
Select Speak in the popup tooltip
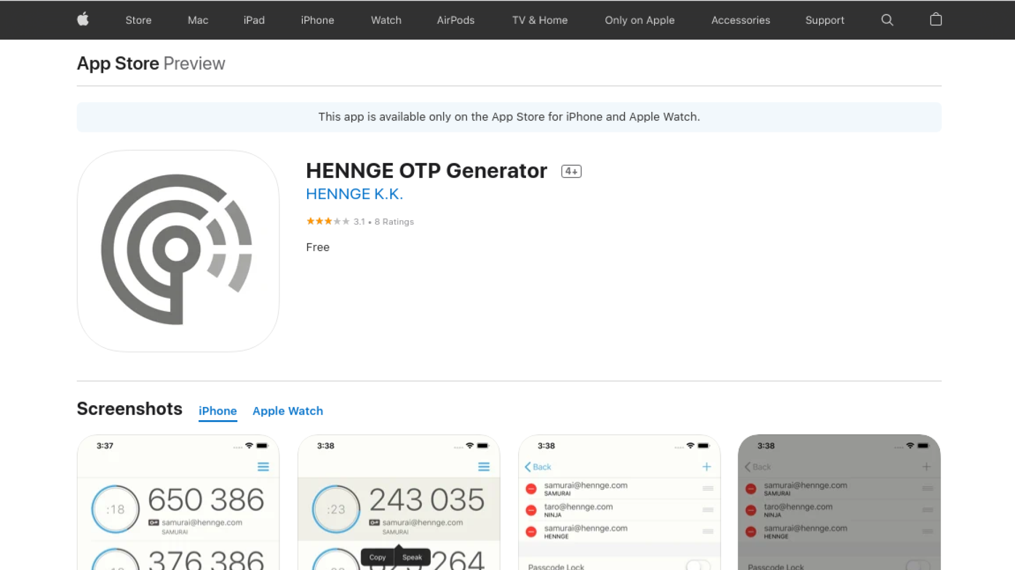click(x=412, y=557)
